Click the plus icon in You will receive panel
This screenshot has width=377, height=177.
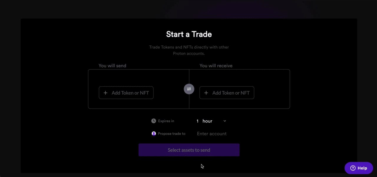[x=206, y=93]
